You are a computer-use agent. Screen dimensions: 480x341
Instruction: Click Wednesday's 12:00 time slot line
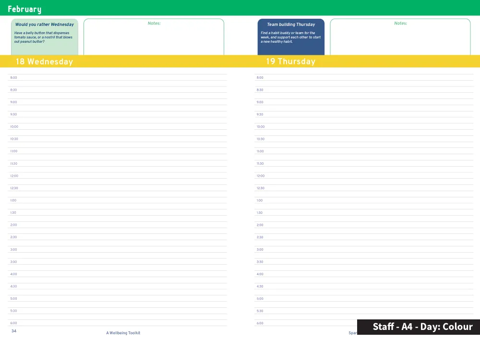(x=118, y=176)
